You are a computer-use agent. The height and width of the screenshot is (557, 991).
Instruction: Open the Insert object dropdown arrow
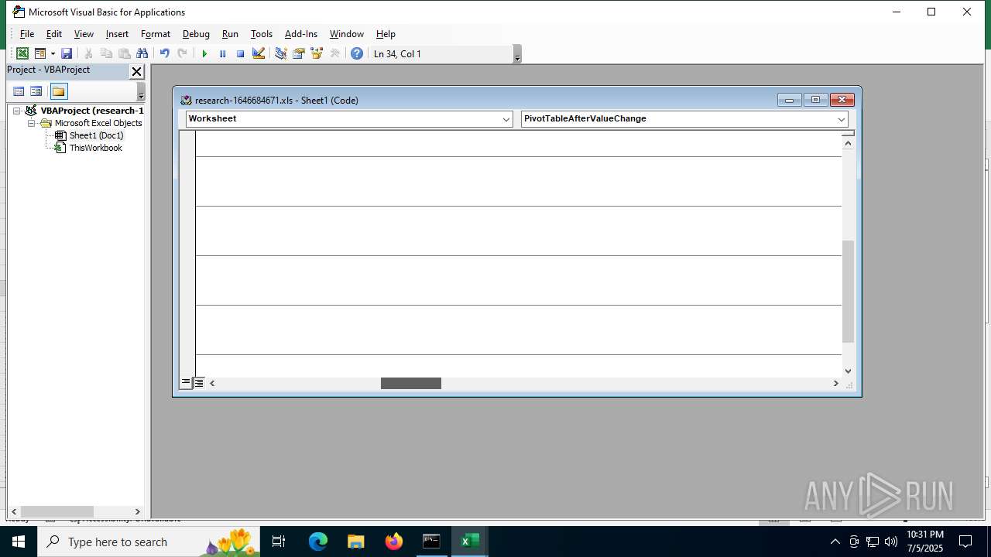(53, 53)
